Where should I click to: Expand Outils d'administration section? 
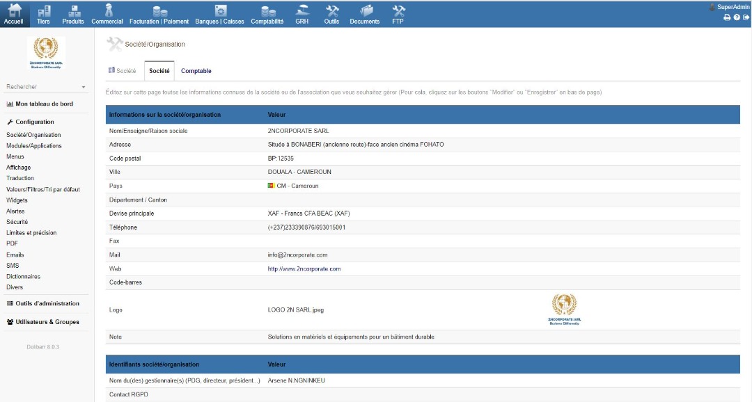(47, 304)
